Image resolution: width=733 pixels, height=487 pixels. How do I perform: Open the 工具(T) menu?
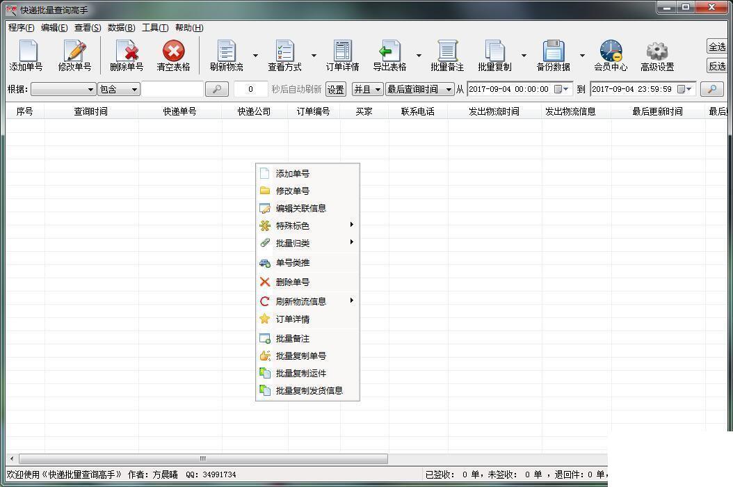click(155, 28)
